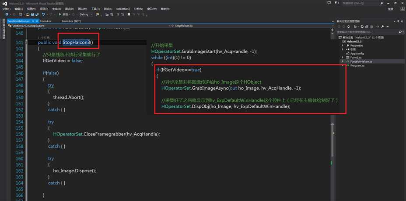Viewport: 406px width, 201px height.
Task: Click the if(false) code line
Action: (x=51, y=73)
